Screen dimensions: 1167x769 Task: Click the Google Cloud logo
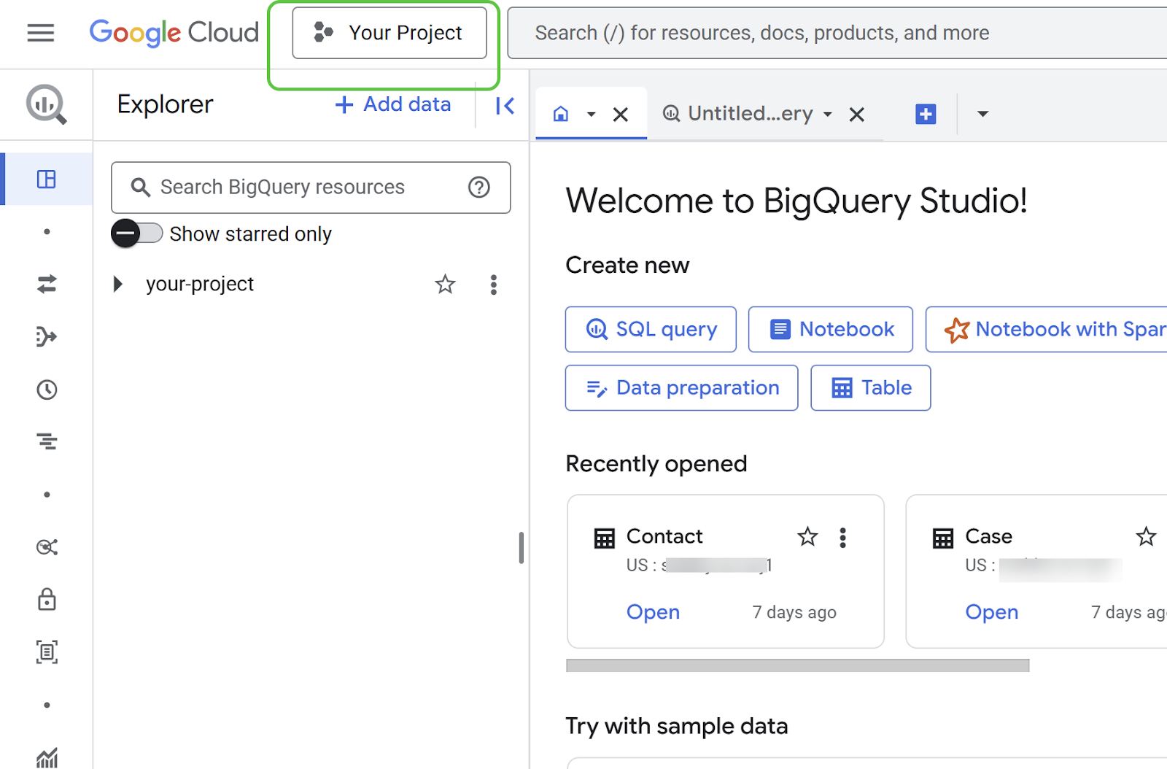(x=174, y=33)
